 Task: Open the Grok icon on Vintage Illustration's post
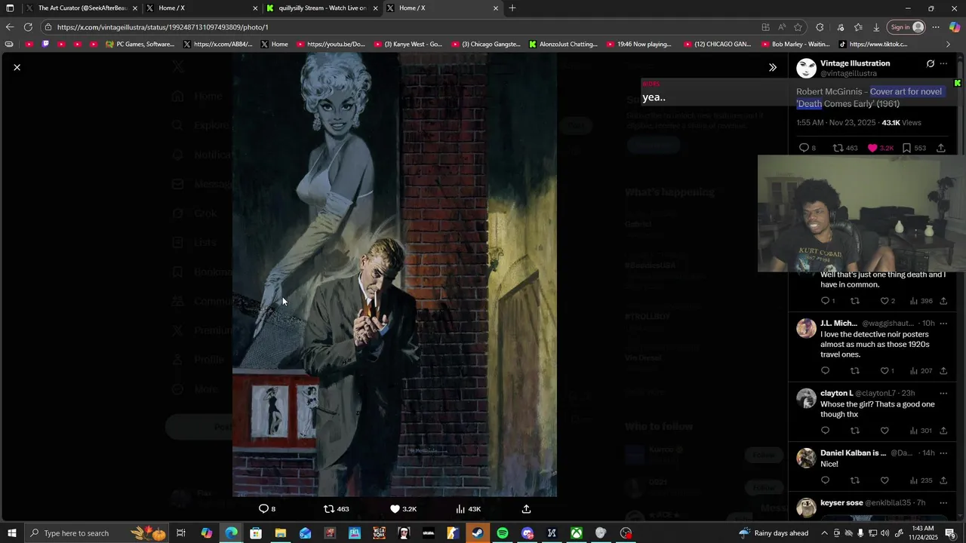coord(931,64)
